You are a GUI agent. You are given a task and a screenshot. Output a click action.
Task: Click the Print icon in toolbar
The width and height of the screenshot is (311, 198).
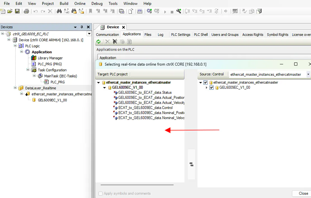(x=26, y=11)
